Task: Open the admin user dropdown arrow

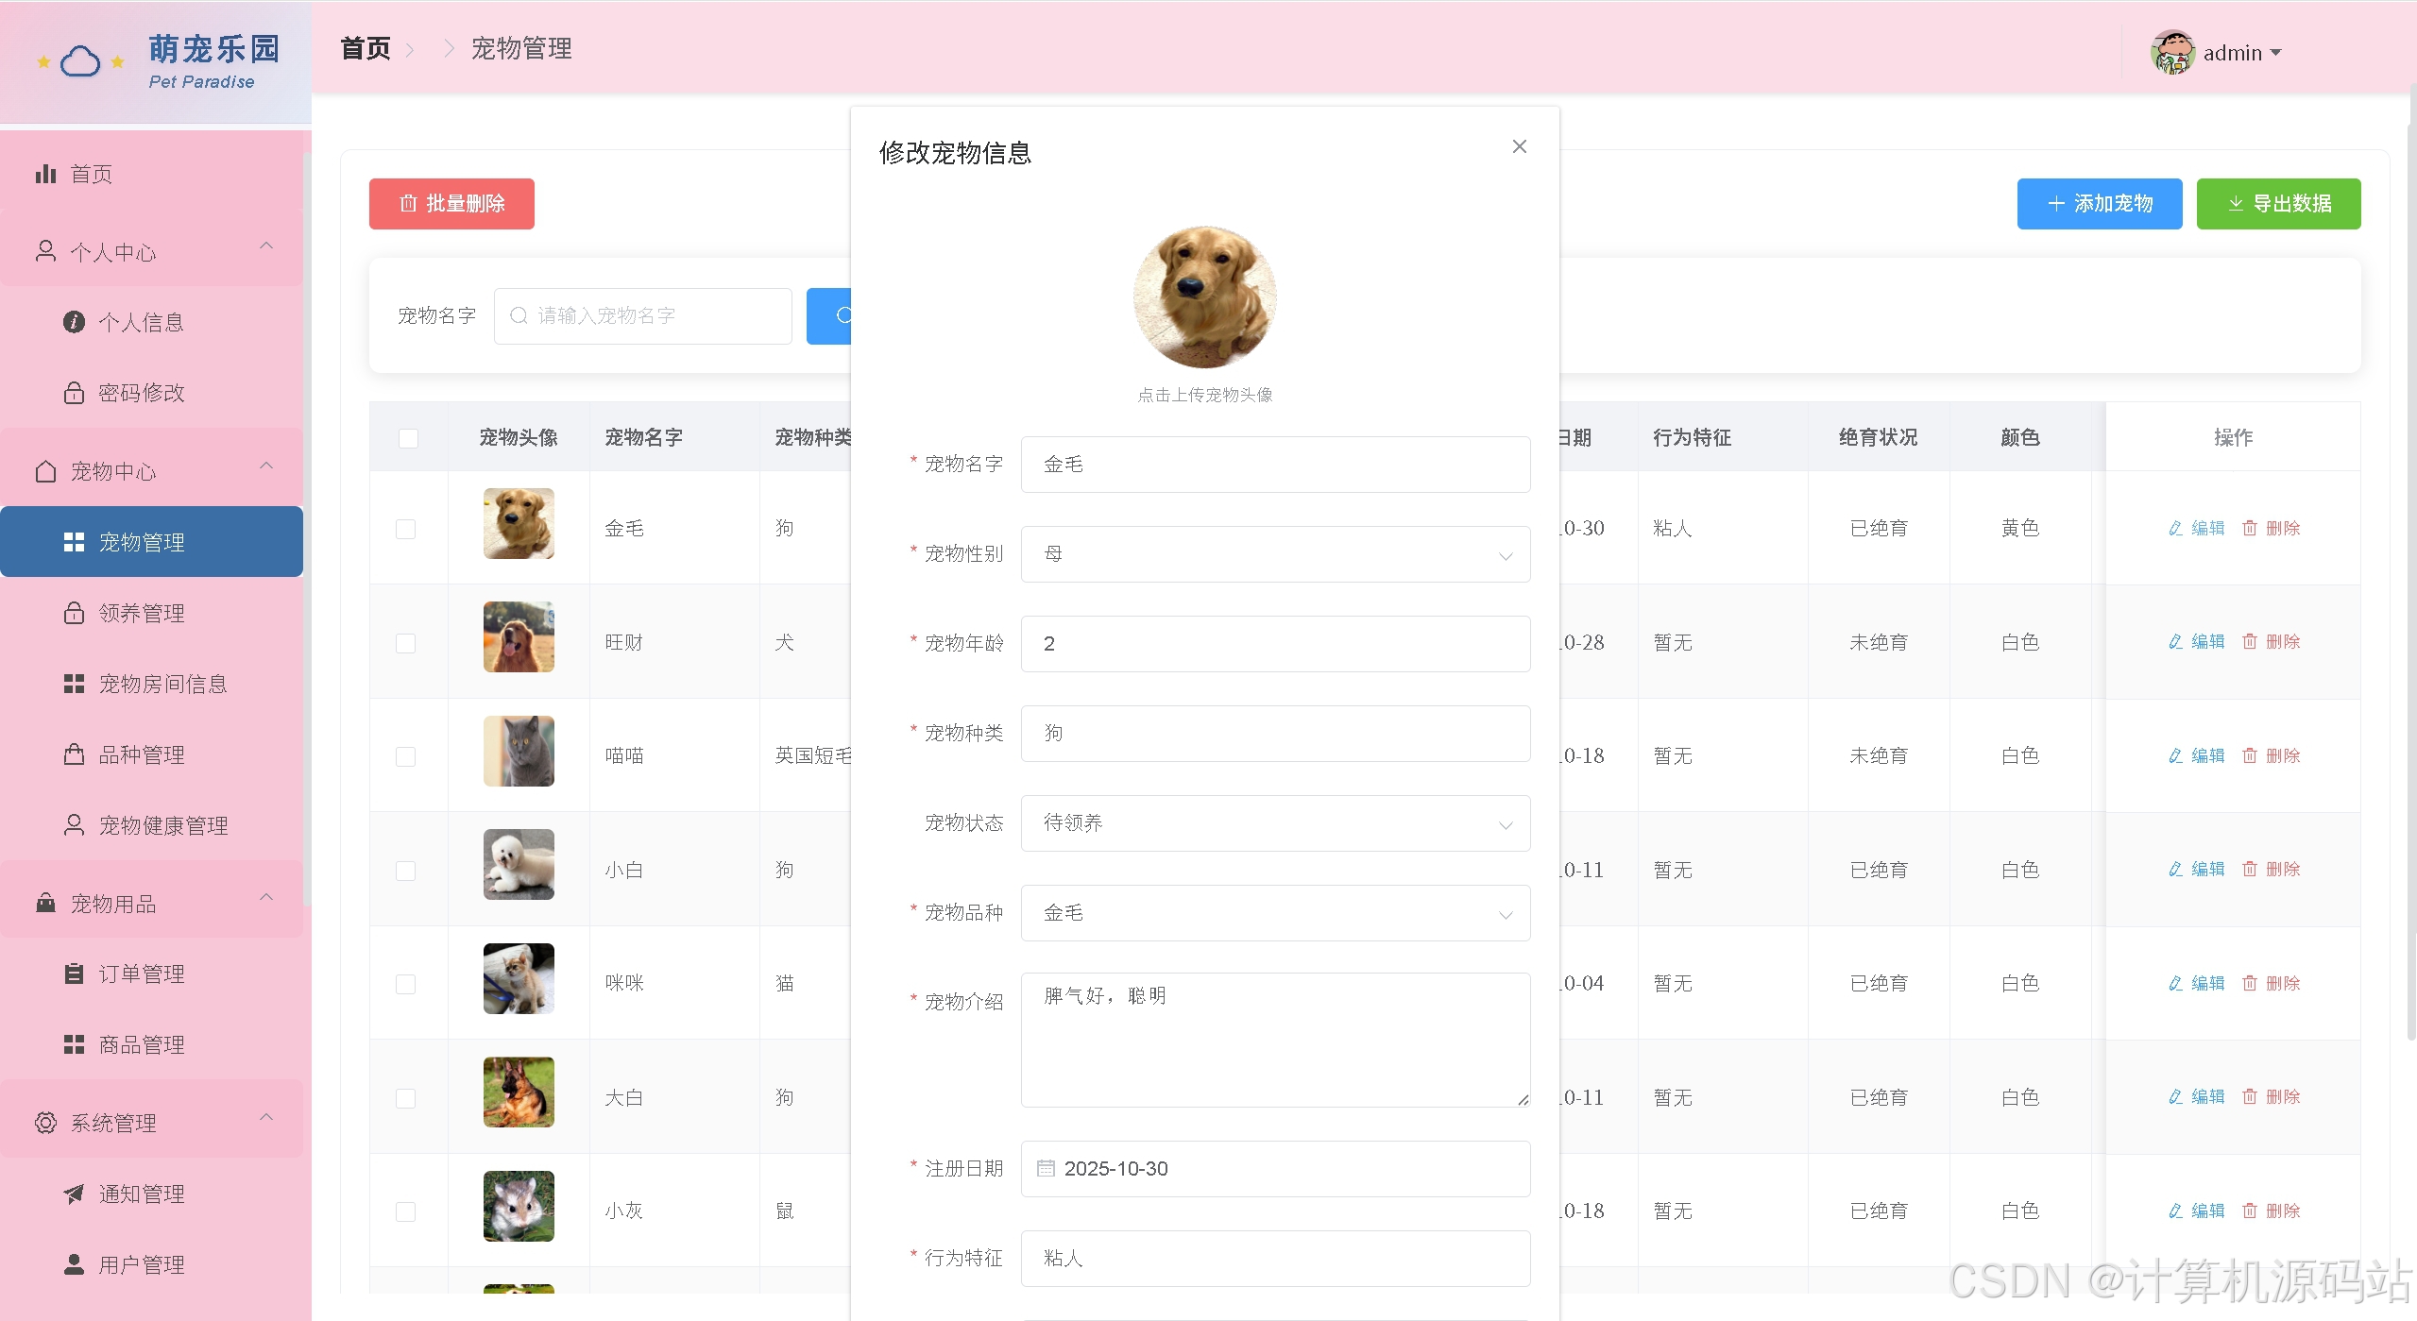Action: coord(2275,53)
